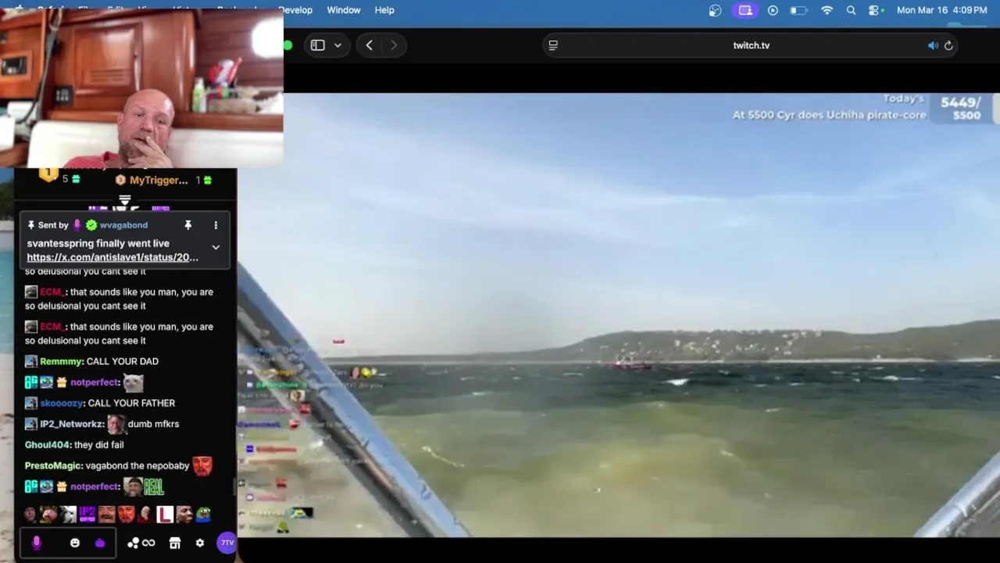Click "CALL YOUR FATHER" chat message
1000x563 pixels.
(131, 403)
